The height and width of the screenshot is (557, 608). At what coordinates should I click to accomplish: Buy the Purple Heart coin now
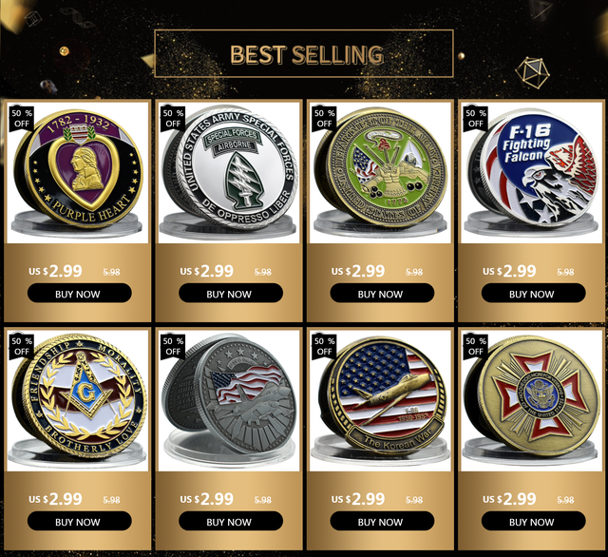80,294
